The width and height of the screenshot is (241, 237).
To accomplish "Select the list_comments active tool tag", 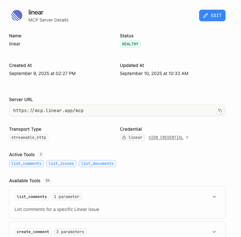I will click(26, 164).
